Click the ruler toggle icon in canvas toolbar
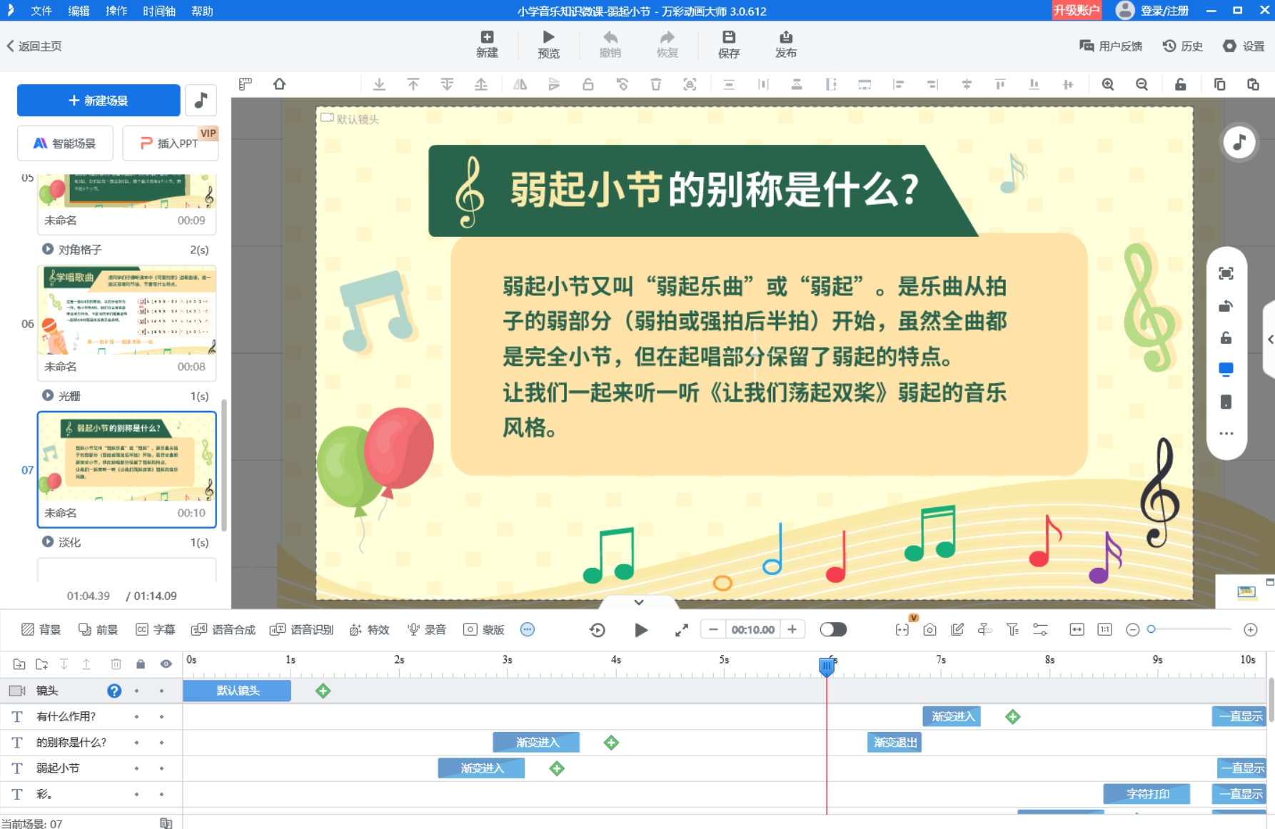Screen dimensions: 1275x829 [x=246, y=84]
